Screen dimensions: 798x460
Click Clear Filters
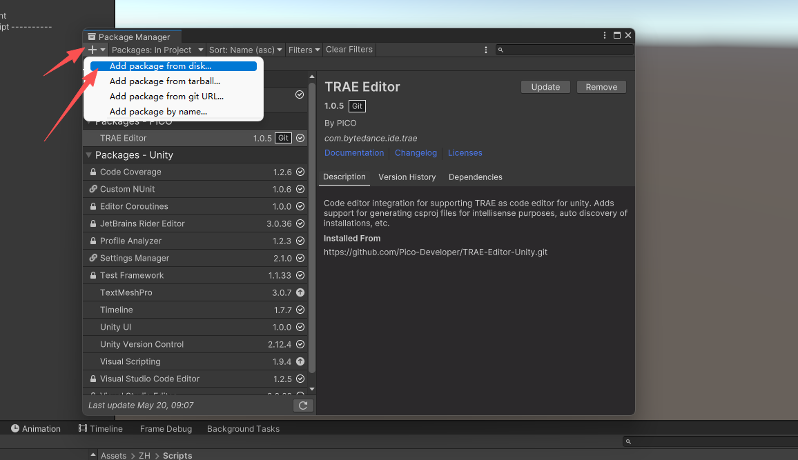click(349, 49)
